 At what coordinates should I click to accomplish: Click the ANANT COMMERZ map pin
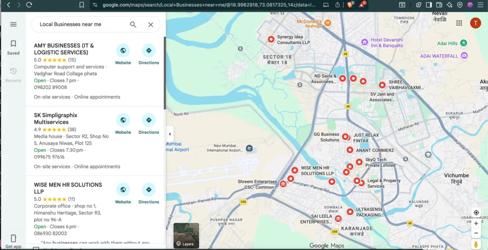pyautogui.click(x=350, y=150)
